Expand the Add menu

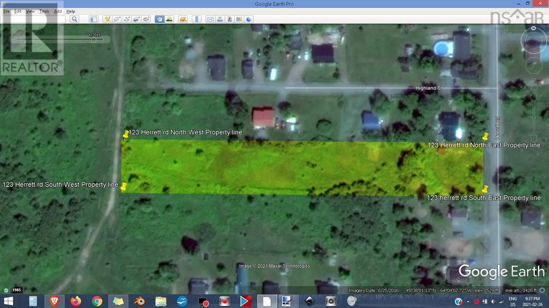(x=58, y=11)
